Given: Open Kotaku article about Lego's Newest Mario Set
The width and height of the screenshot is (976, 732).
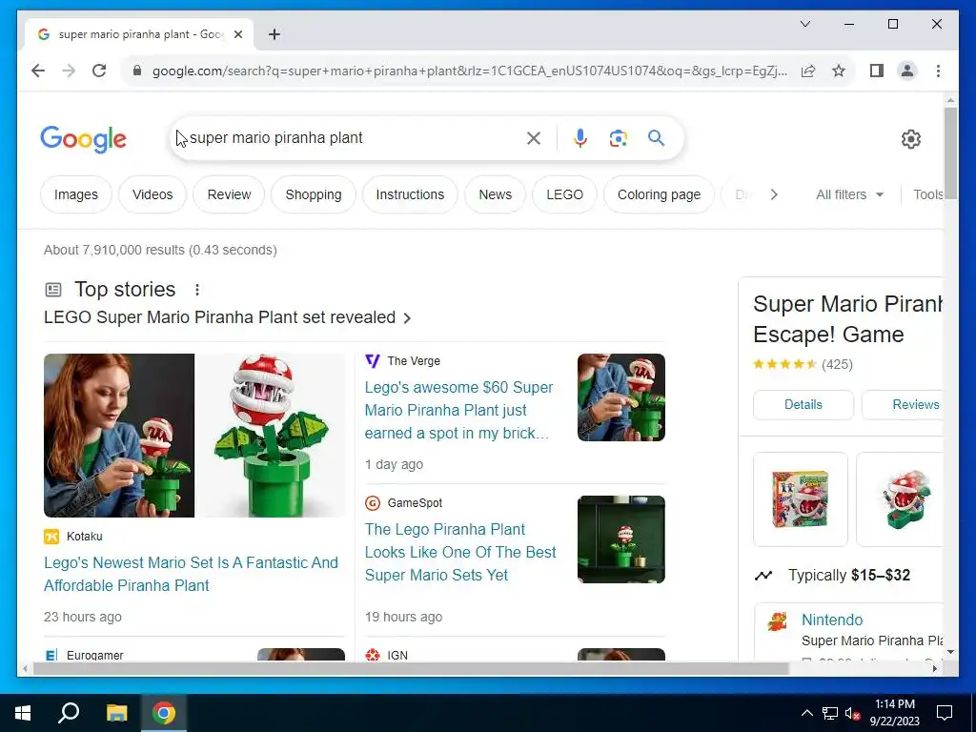Looking at the screenshot, I should [x=191, y=574].
